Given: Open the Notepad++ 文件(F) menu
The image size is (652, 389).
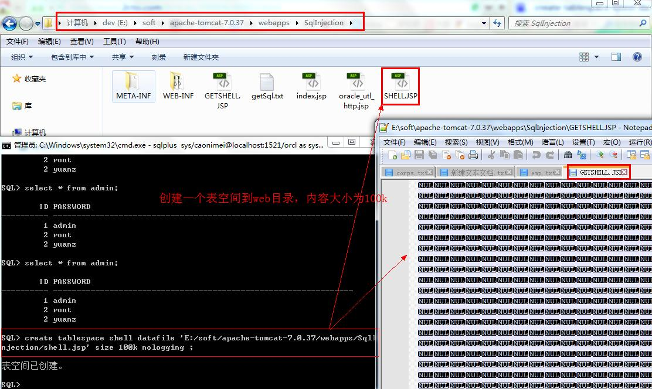Looking at the screenshot, I should click(x=394, y=142).
